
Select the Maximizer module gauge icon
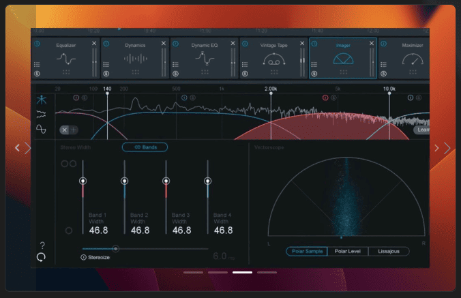click(x=413, y=59)
